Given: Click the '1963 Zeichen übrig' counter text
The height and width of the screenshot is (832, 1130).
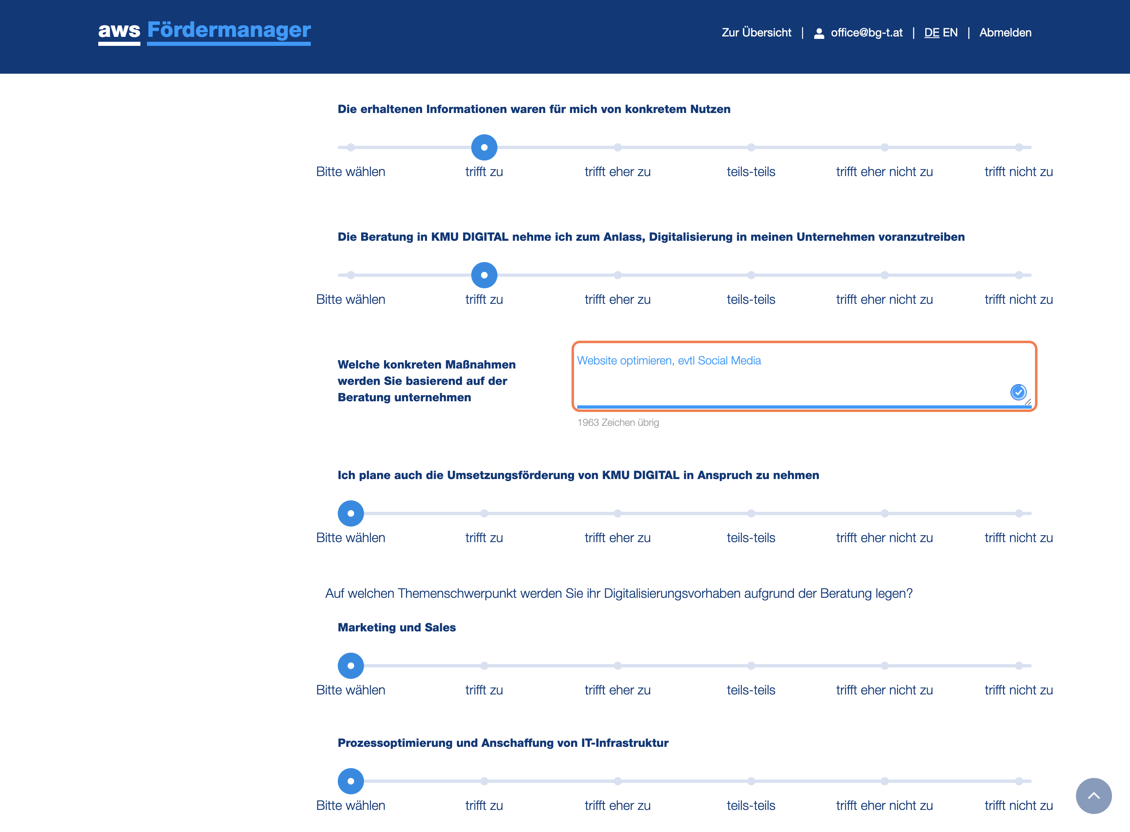Looking at the screenshot, I should coord(618,423).
